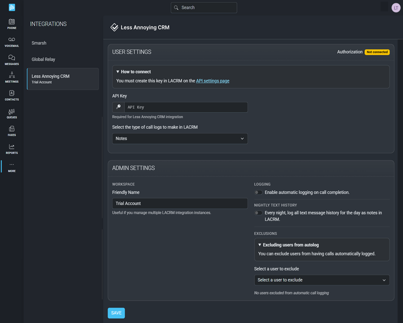
Task: Collapse the How to connect section
Action: [x=133, y=72]
